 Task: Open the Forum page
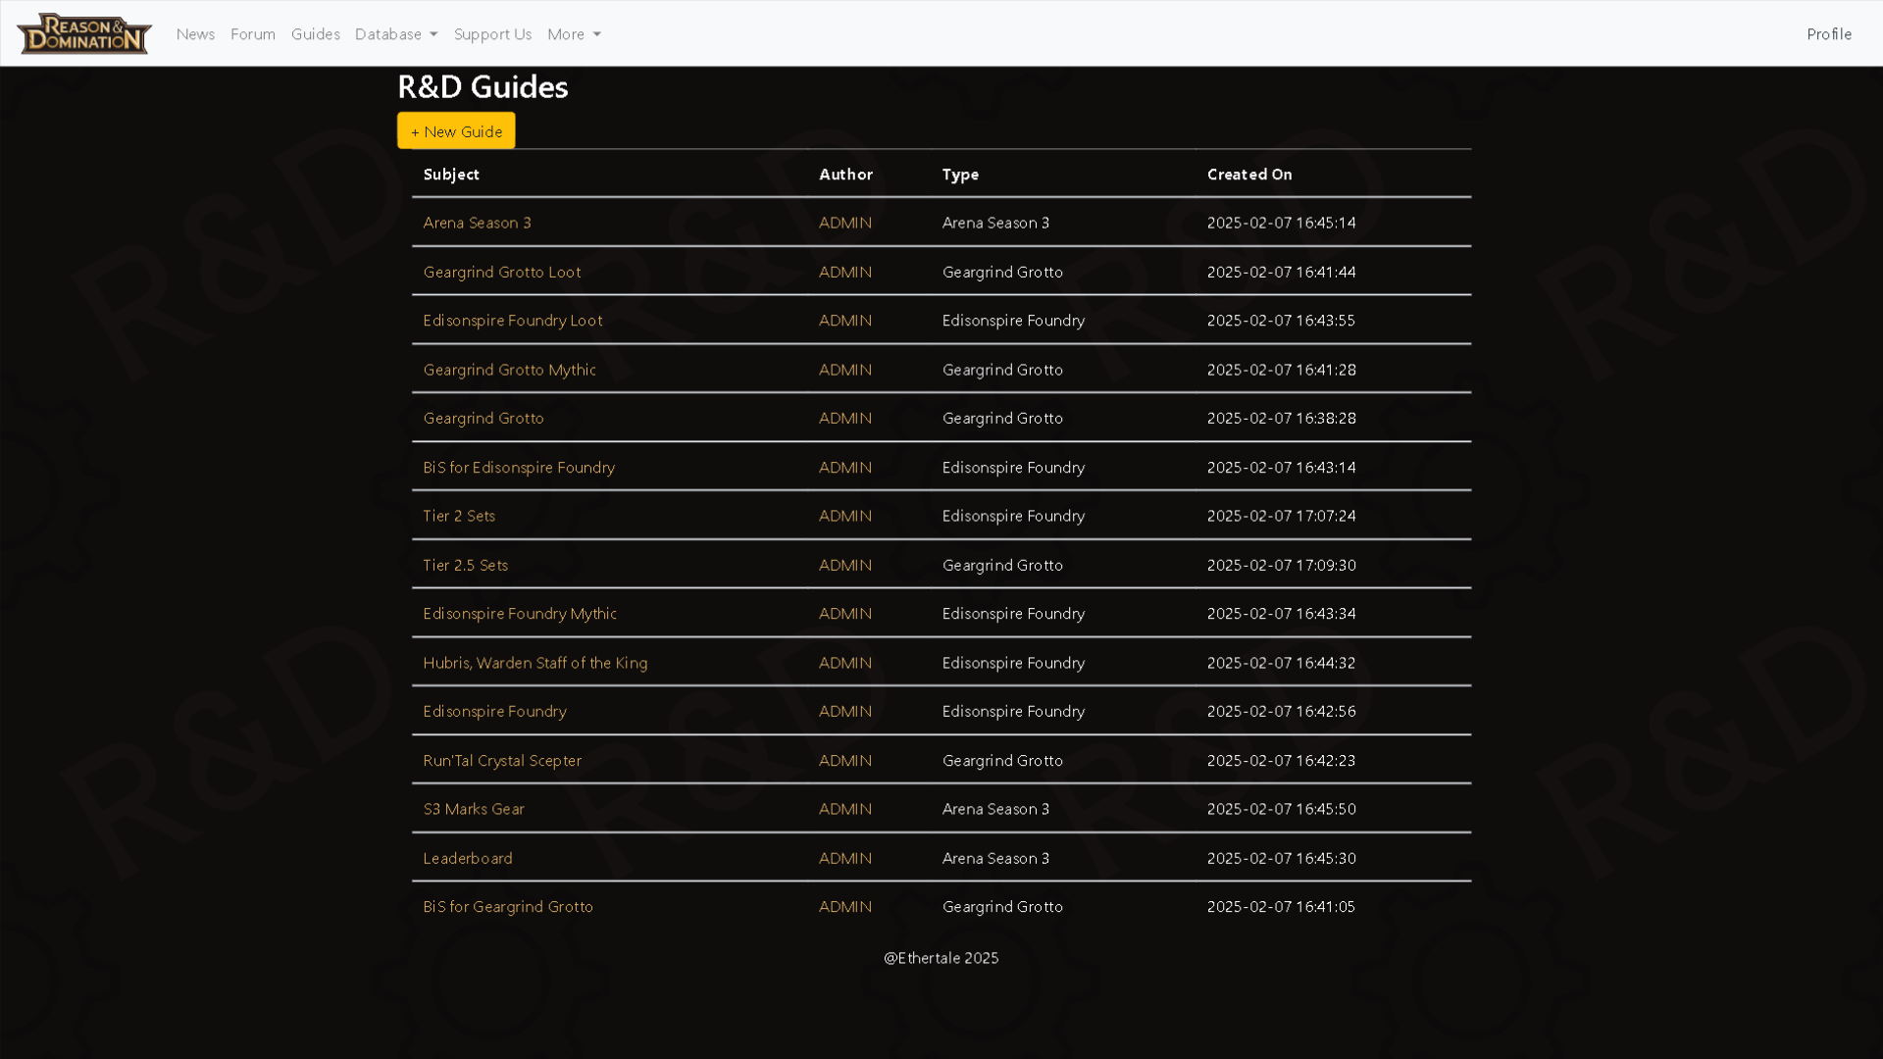tap(252, 33)
